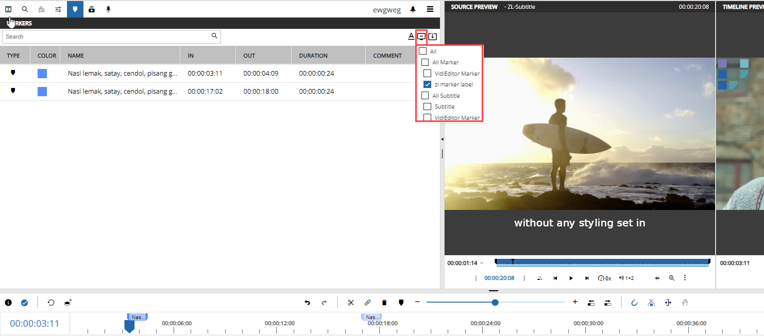Click the timeline zoom slider handle
The width and height of the screenshot is (764, 336).
click(495, 303)
